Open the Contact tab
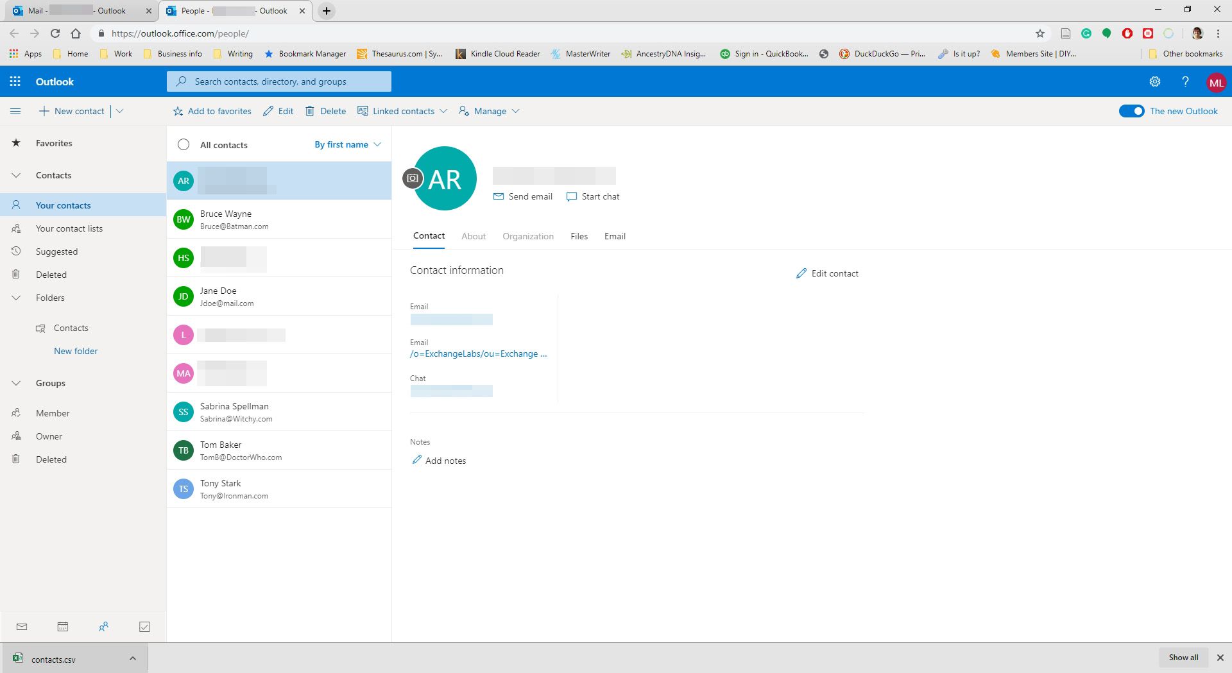1232x673 pixels. (429, 236)
